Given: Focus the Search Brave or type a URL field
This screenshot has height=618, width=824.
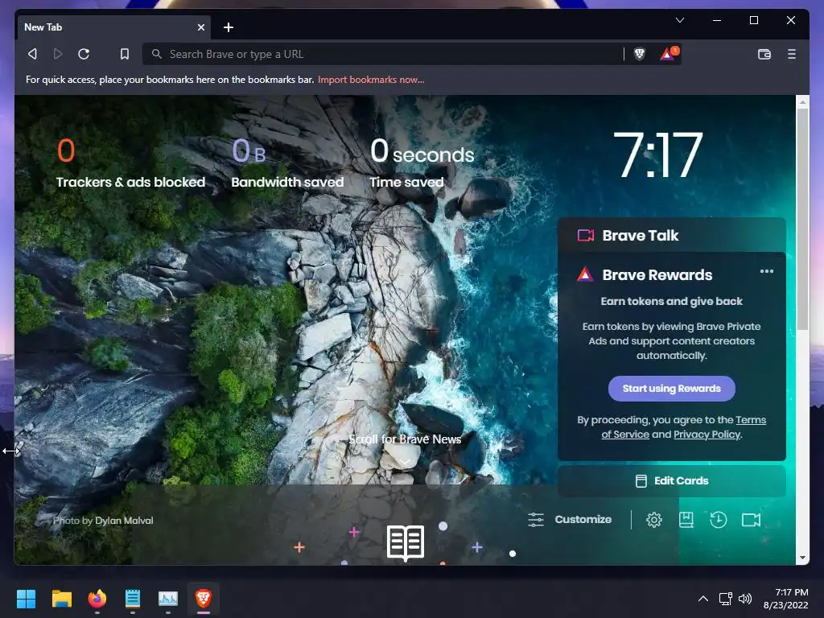Looking at the screenshot, I should [385, 54].
